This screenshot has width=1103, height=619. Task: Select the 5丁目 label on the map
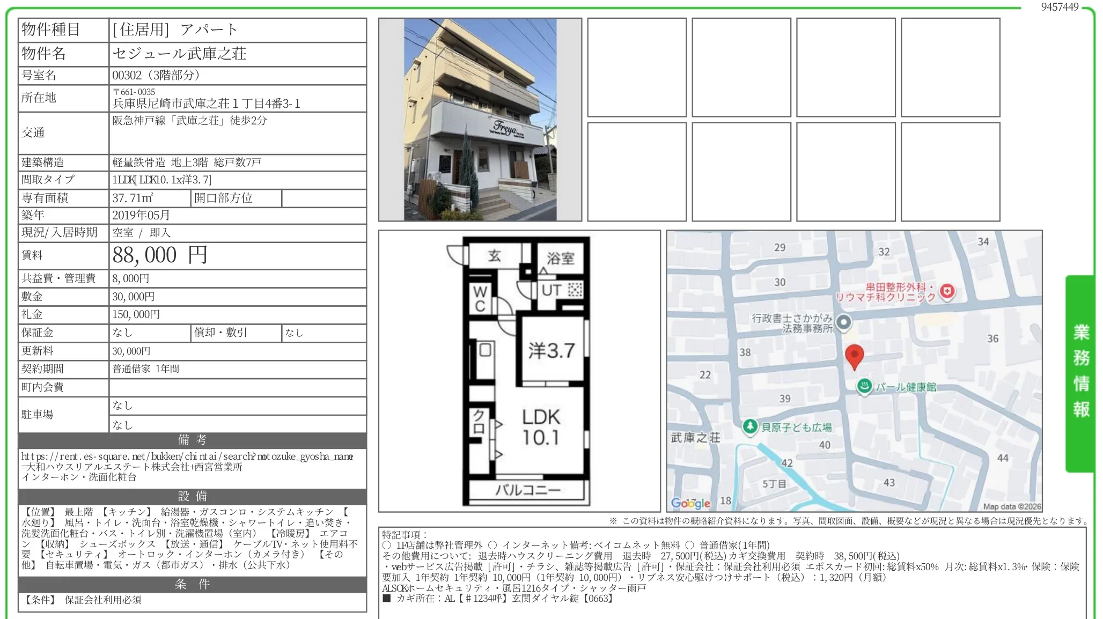[x=775, y=484]
